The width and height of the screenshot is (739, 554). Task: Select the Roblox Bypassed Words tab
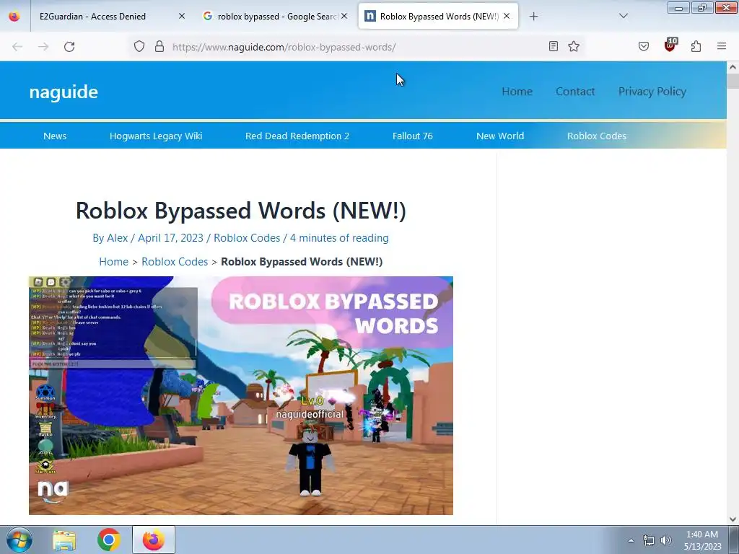tap(438, 16)
